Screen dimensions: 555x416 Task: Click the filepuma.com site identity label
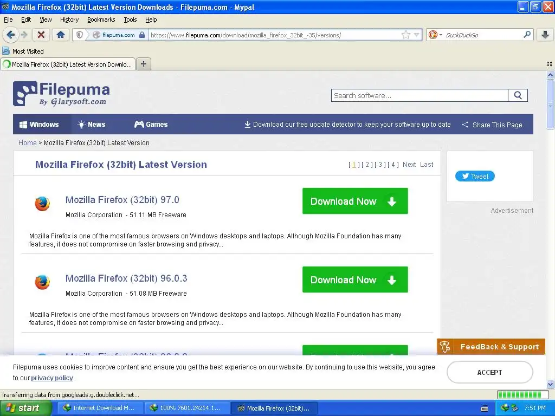[118, 35]
